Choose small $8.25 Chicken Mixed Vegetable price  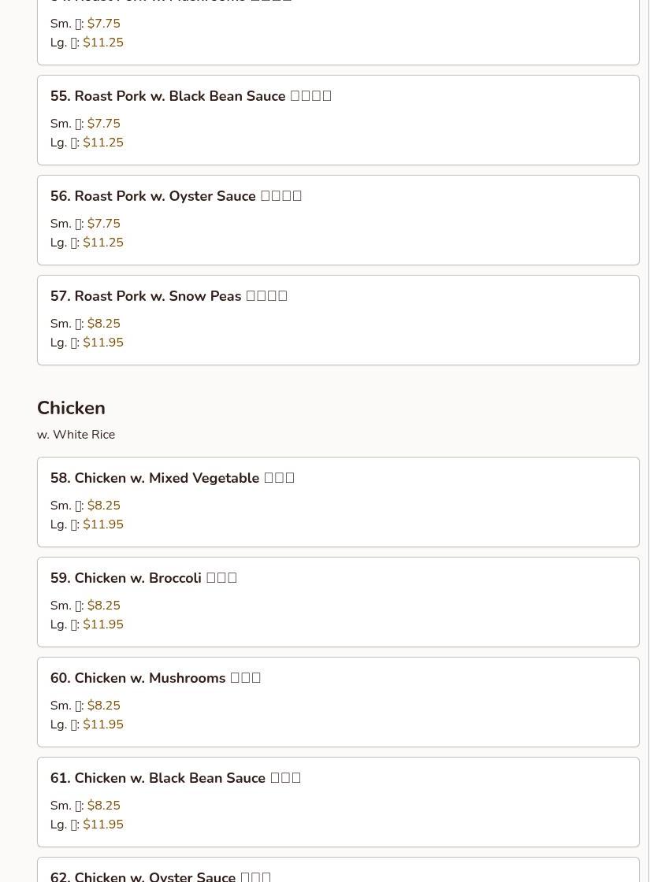click(103, 506)
